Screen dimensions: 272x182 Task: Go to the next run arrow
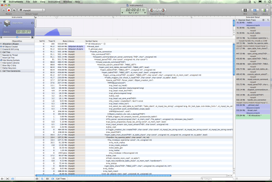tap(145, 13)
